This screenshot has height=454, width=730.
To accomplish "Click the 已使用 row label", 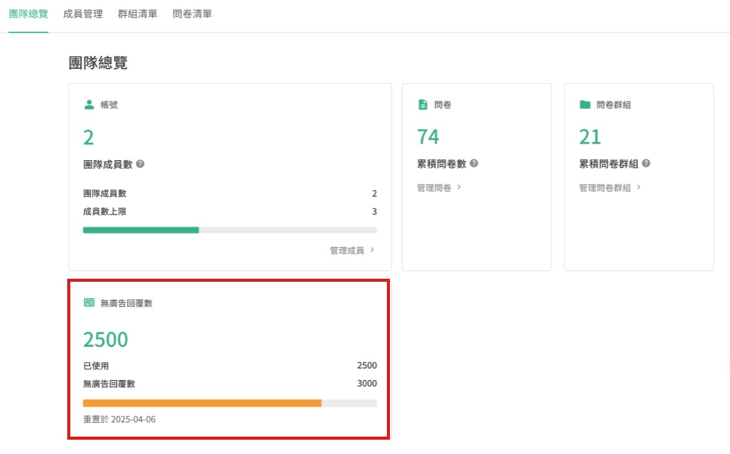I will pyautogui.click(x=96, y=366).
